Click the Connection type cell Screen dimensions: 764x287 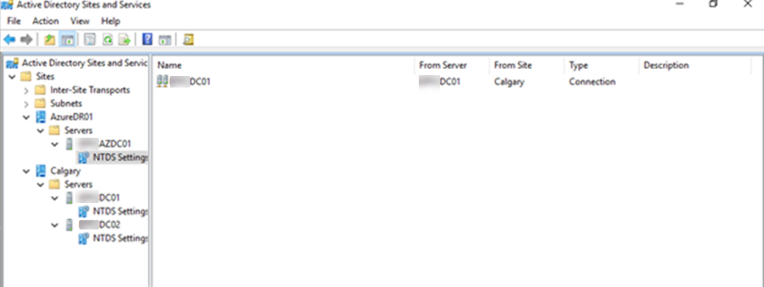click(x=592, y=81)
